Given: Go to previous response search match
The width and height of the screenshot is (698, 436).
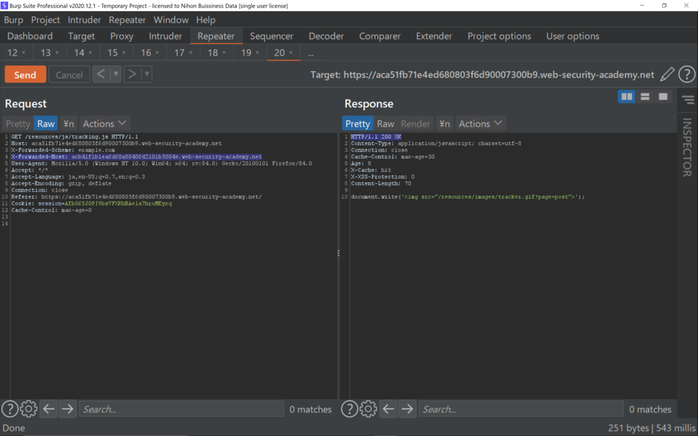Looking at the screenshot, I should (x=389, y=409).
